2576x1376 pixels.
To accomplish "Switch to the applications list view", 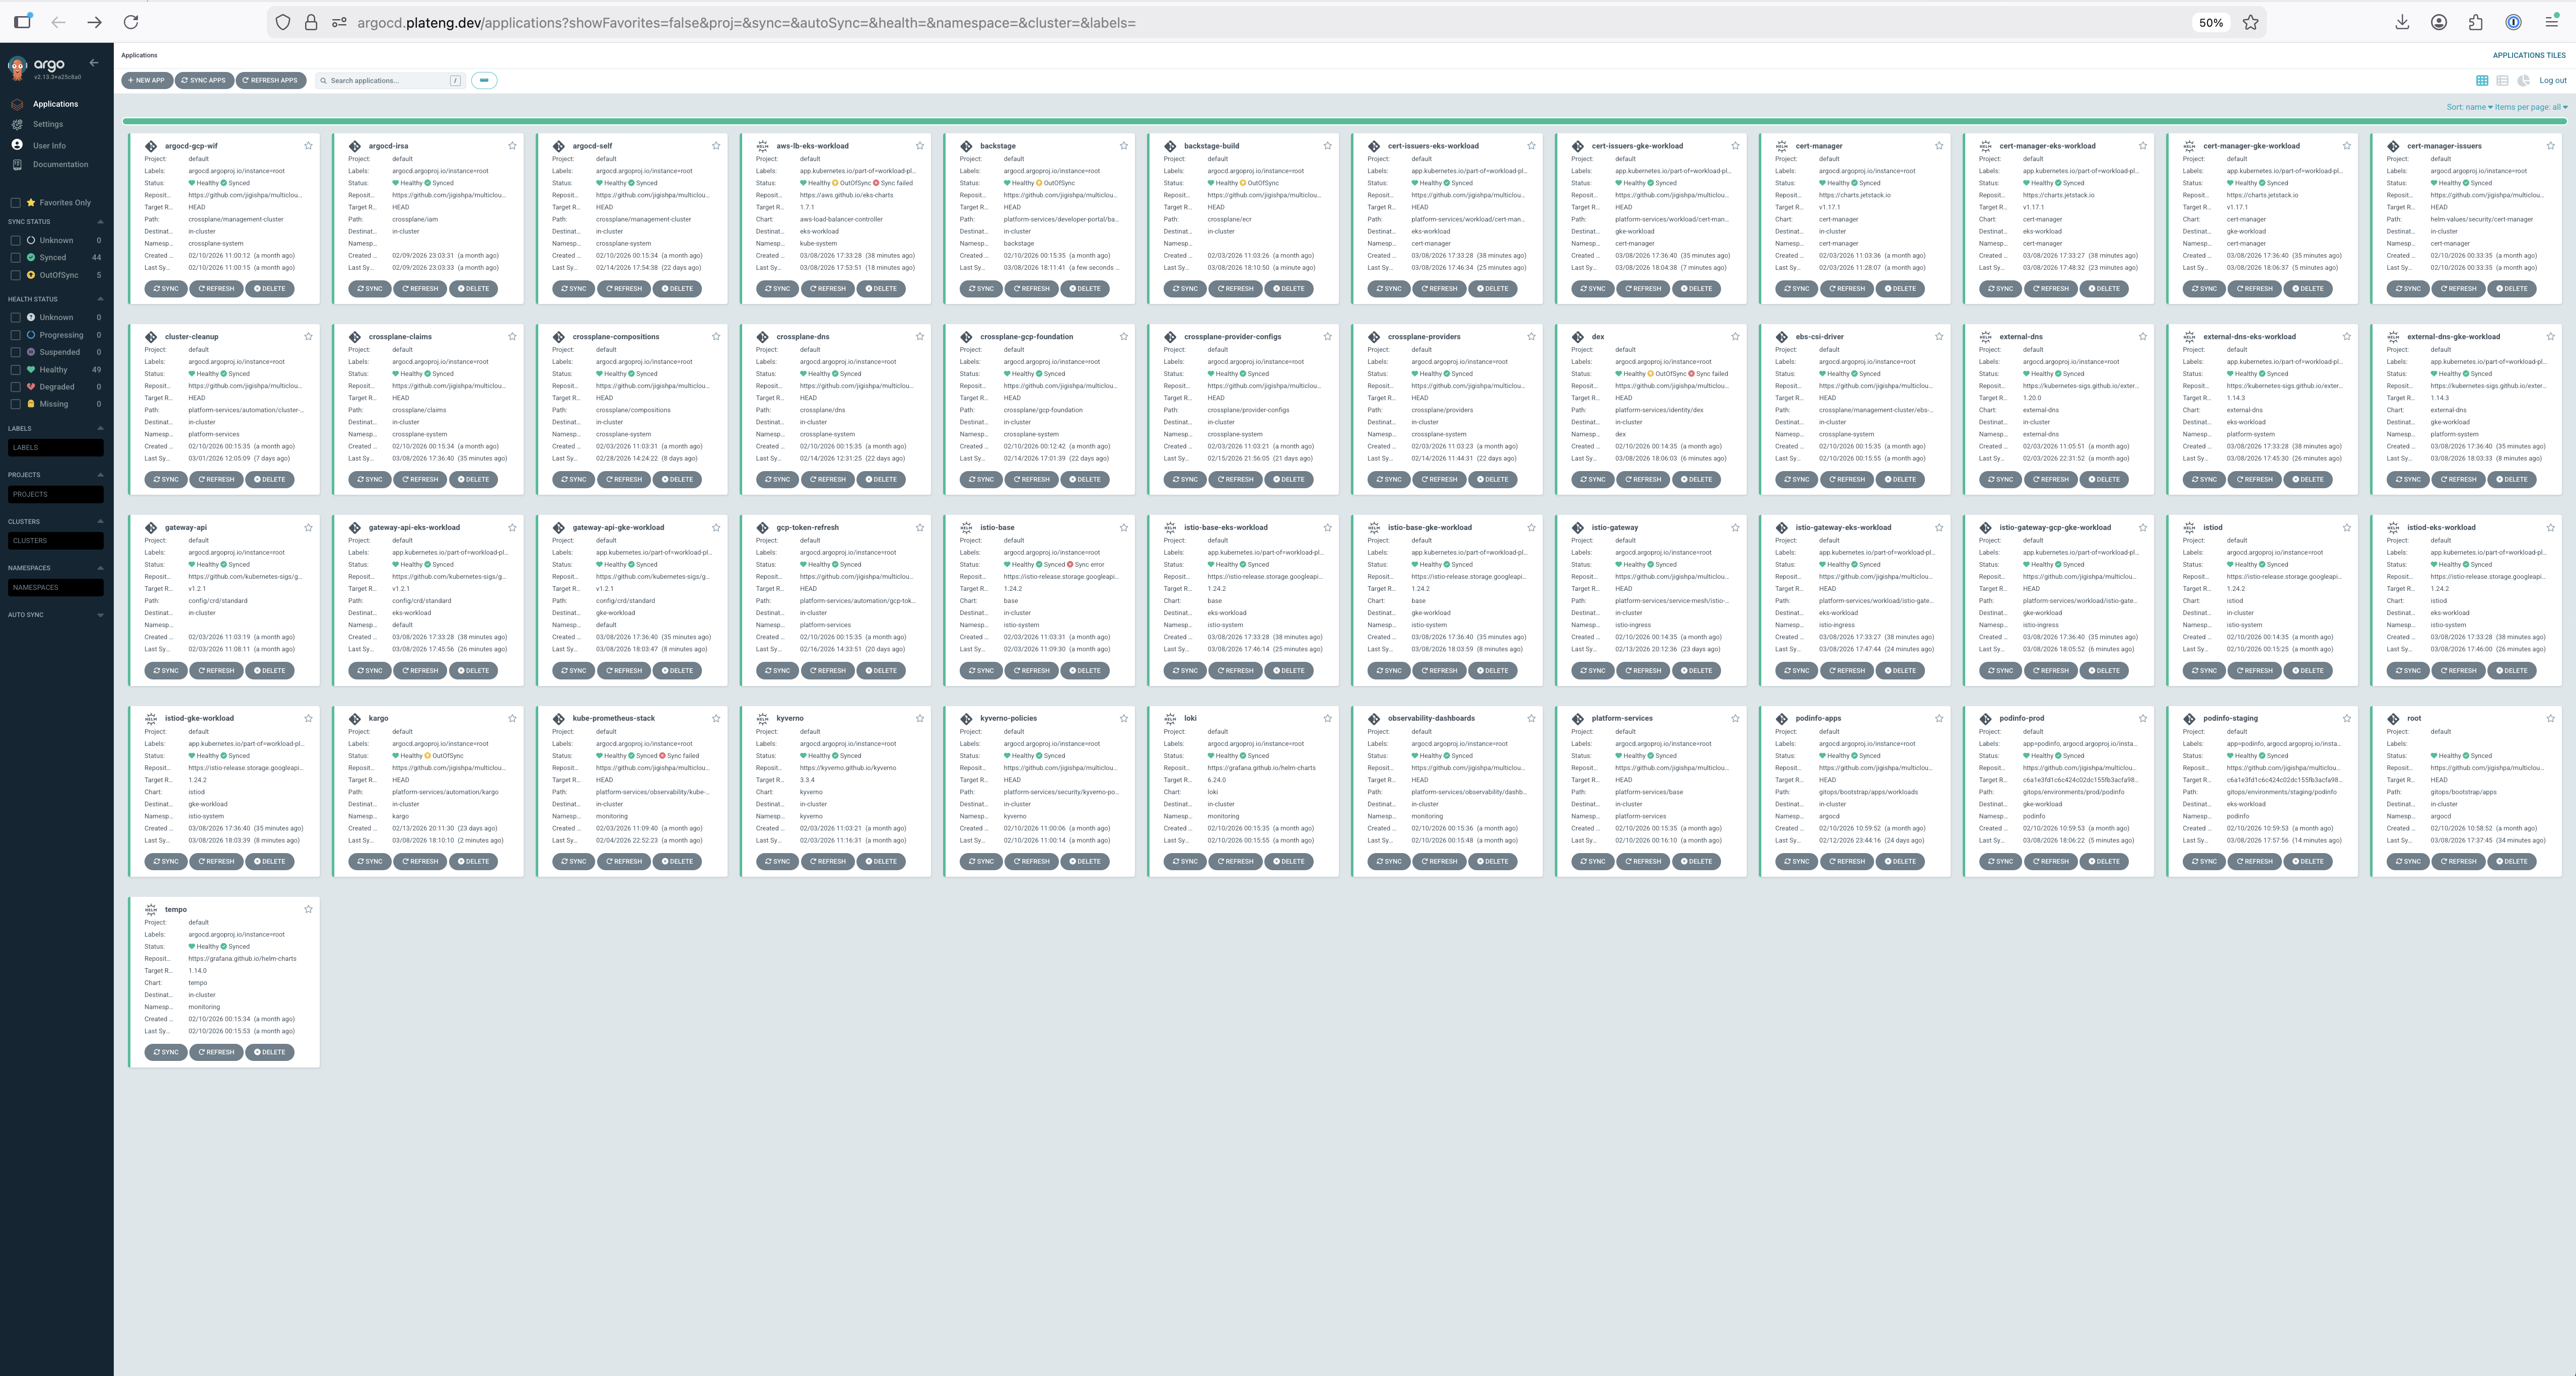I will pos(2502,81).
